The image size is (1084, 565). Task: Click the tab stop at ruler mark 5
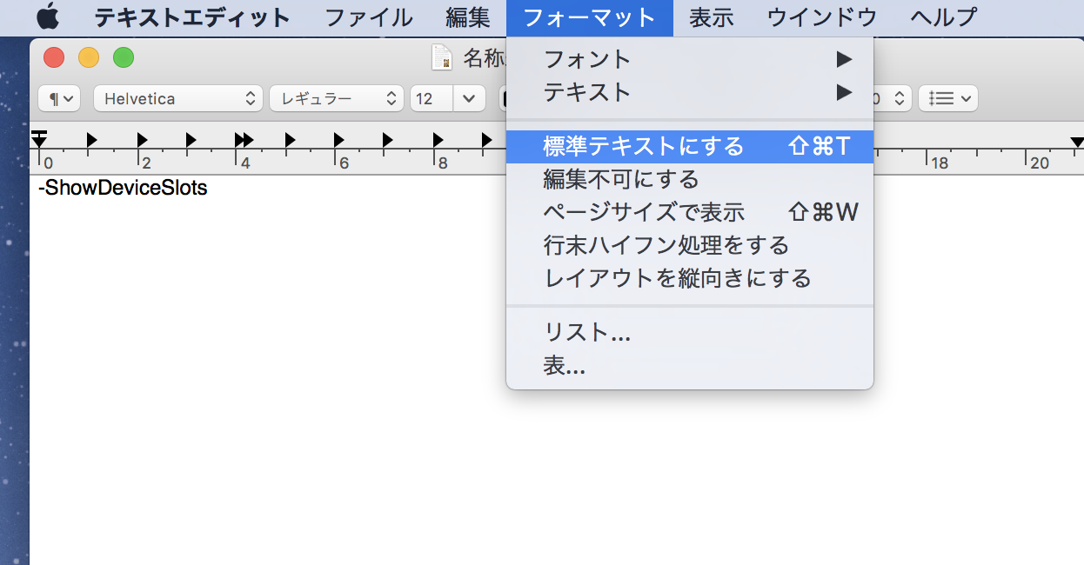click(x=291, y=139)
